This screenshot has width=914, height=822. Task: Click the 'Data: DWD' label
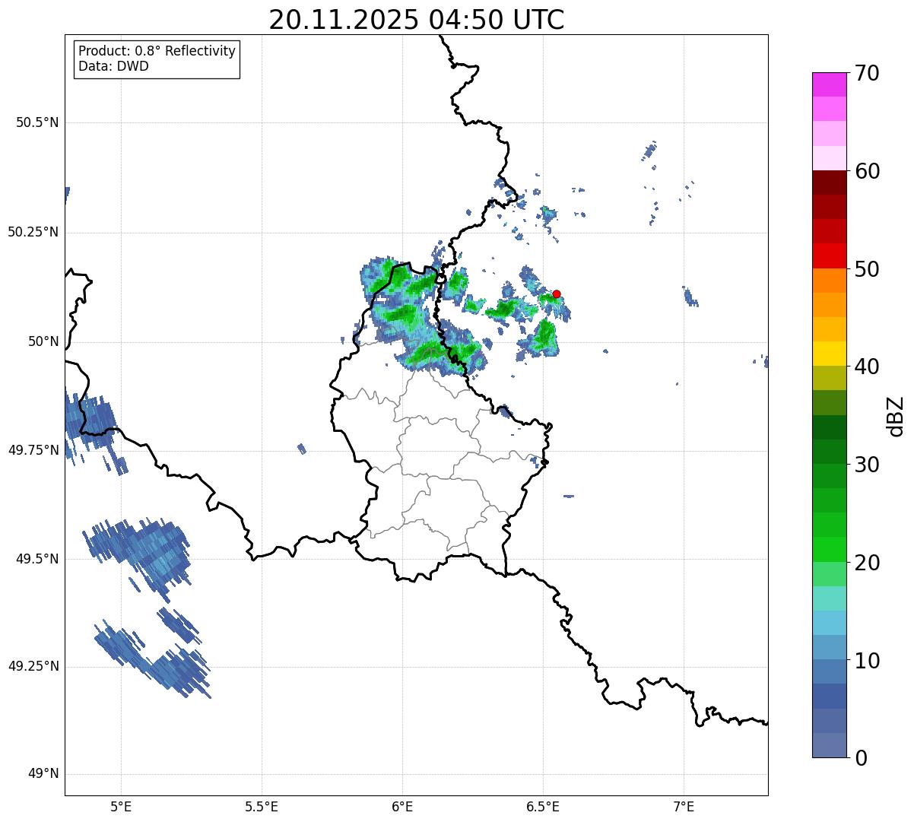[x=113, y=66]
